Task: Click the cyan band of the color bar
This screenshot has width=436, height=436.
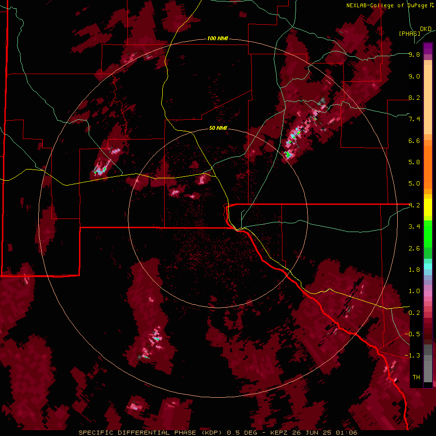Action: (x=428, y=266)
